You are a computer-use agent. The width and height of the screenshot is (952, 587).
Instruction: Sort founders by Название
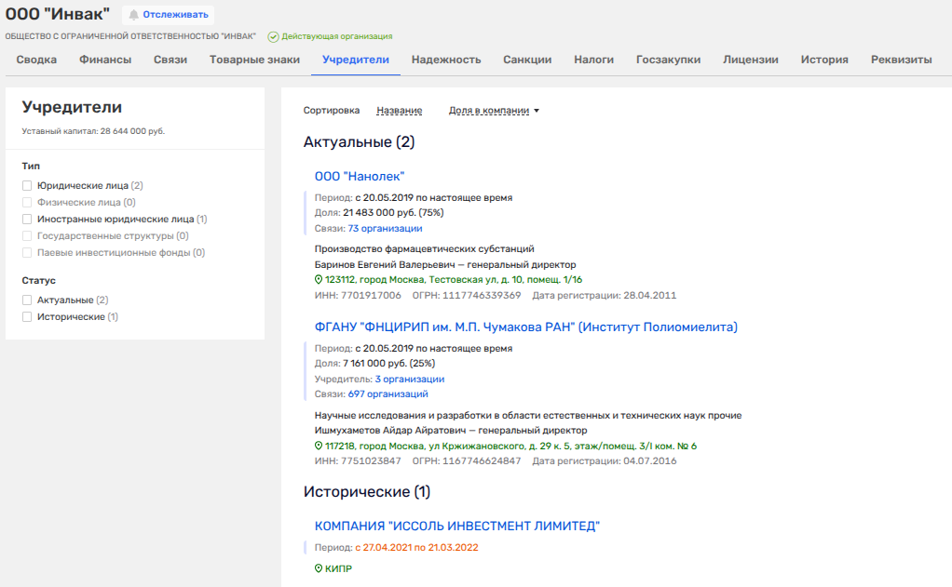pos(399,111)
